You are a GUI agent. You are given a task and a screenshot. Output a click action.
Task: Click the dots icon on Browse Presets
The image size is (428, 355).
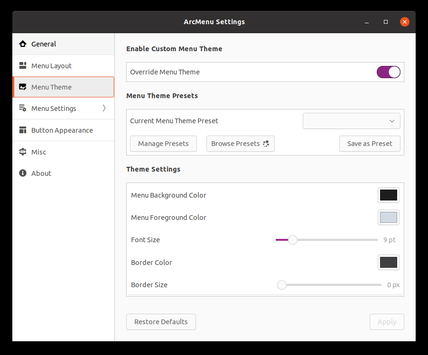tap(266, 144)
